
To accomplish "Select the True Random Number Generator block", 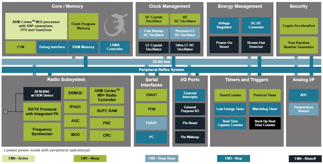I will click(299, 45).
